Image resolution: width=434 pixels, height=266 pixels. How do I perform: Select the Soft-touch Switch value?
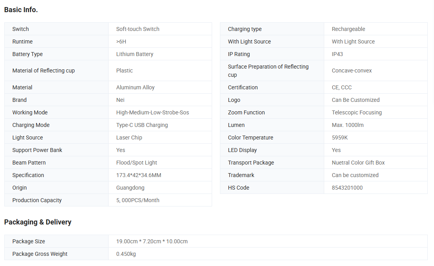click(x=138, y=29)
